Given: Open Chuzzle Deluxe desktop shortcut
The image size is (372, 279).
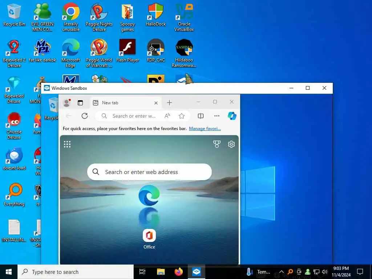Looking at the screenshot, I should (14, 126).
